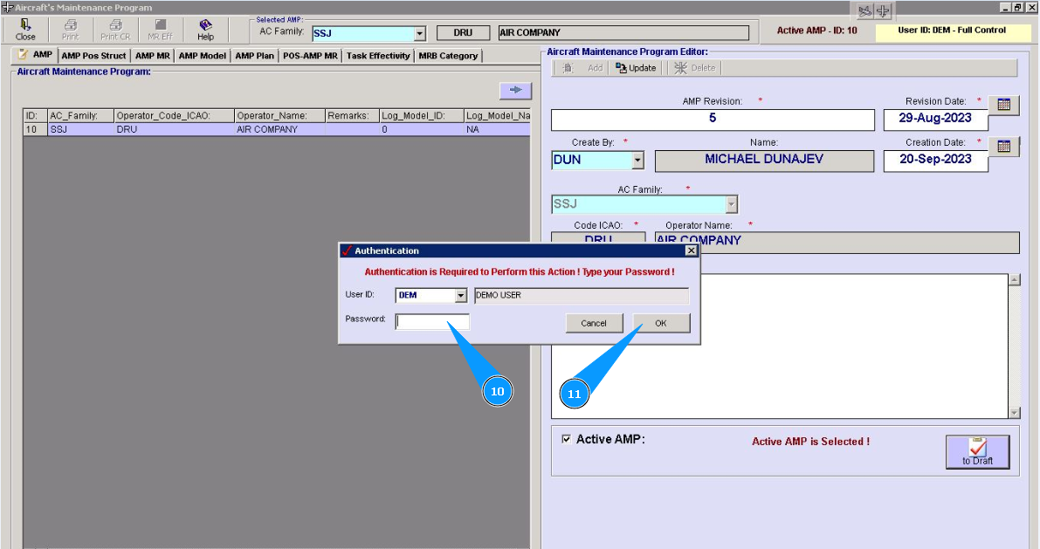Click the scissors icon in the title bar
Viewport: 1040px width, 549px height.
pyautogui.click(x=864, y=10)
